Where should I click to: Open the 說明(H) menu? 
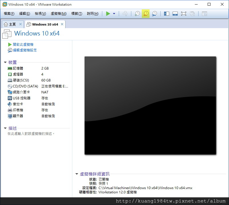pos(93,14)
